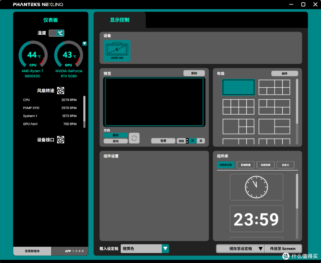Pick the layout with one large top-left cell and seven small cells
The width and height of the screenshot is (321, 263).
pyautogui.click(x=274, y=87)
